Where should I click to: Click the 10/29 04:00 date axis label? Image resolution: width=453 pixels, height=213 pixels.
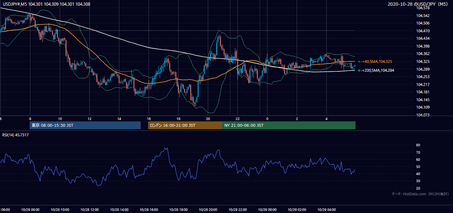point(326,210)
